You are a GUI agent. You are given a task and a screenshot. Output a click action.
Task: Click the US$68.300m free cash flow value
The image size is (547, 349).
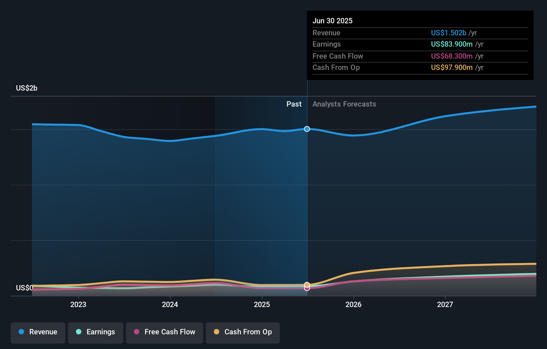coord(452,56)
